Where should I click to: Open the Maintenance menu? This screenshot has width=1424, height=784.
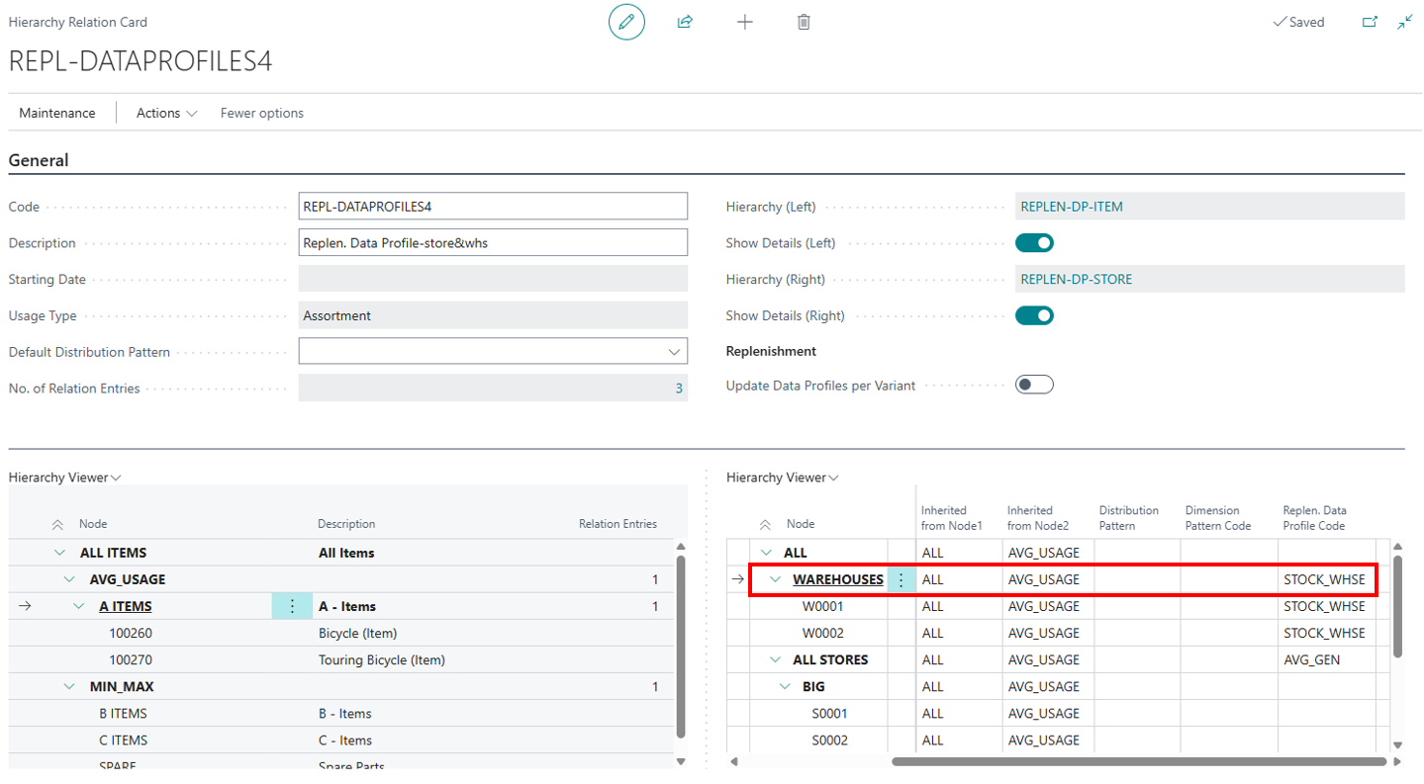(x=57, y=113)
